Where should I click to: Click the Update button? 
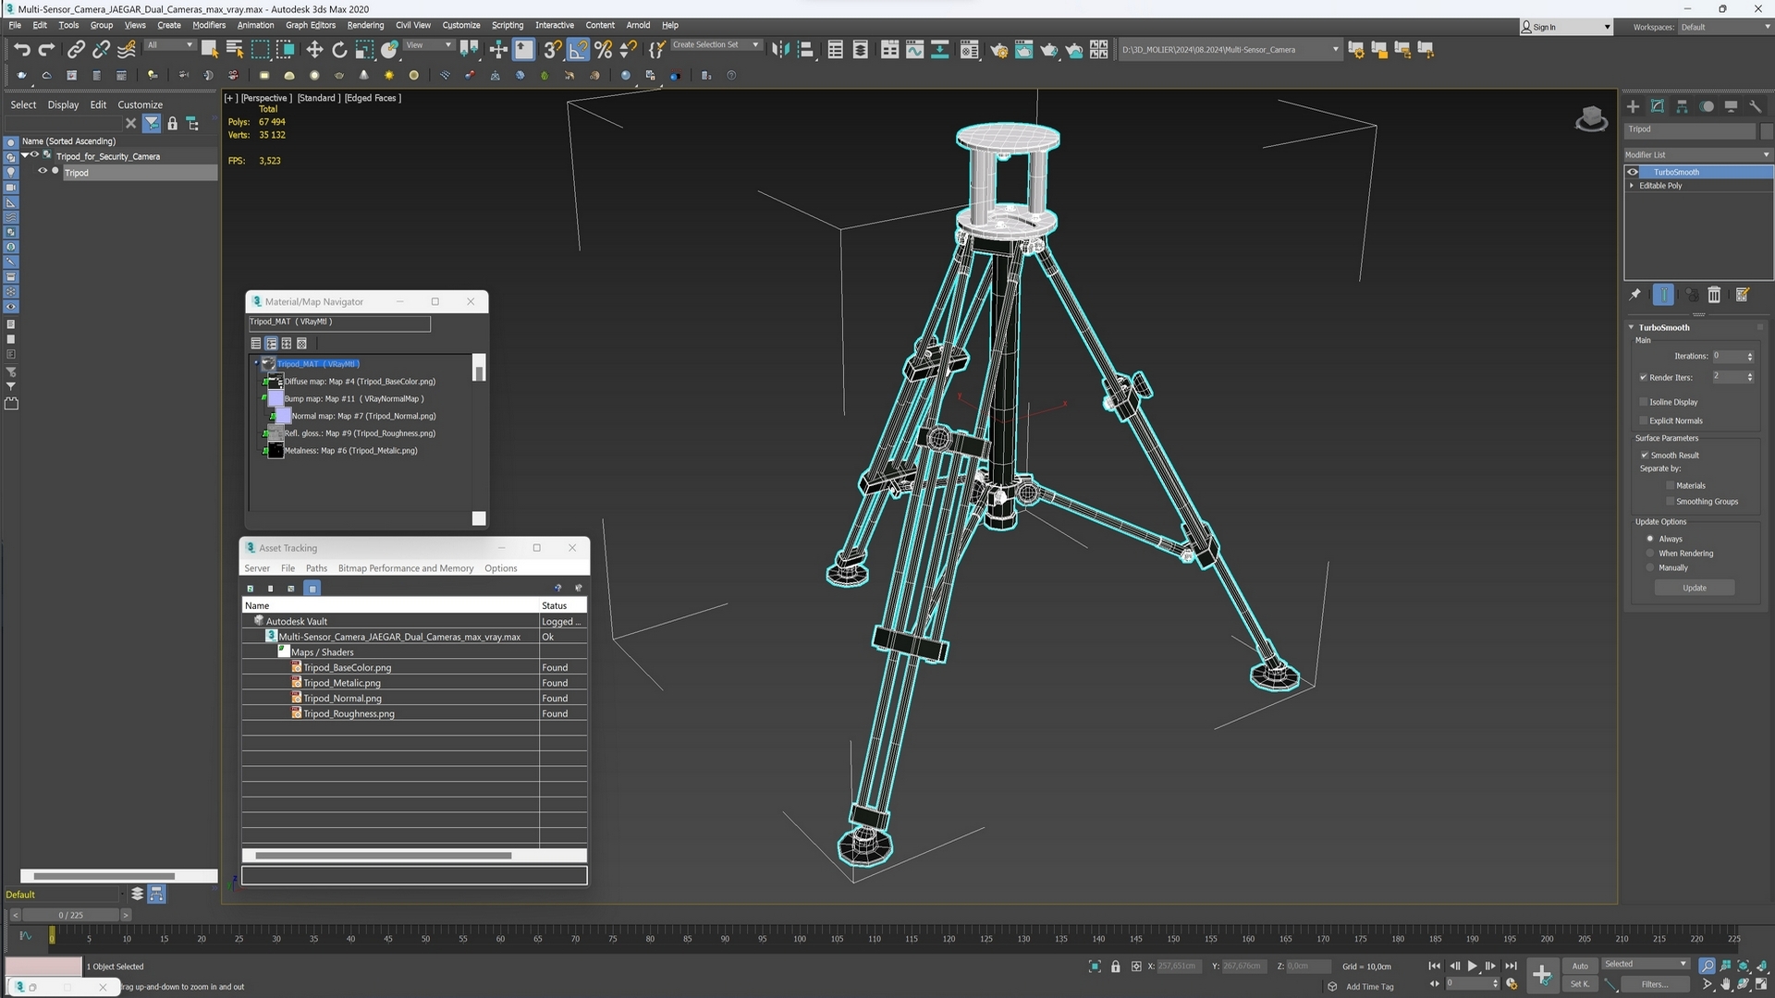coord(1695,588)
